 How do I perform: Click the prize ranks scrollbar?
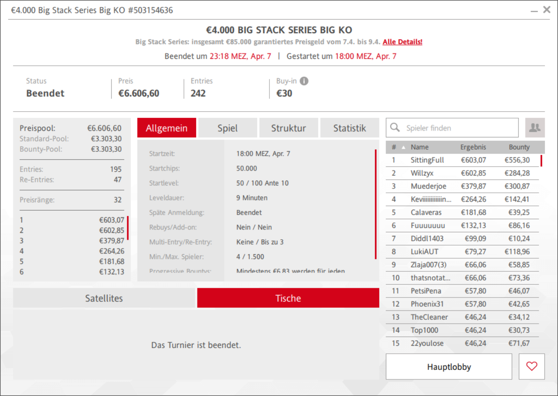pyautogui.click(x=128, y=227)
